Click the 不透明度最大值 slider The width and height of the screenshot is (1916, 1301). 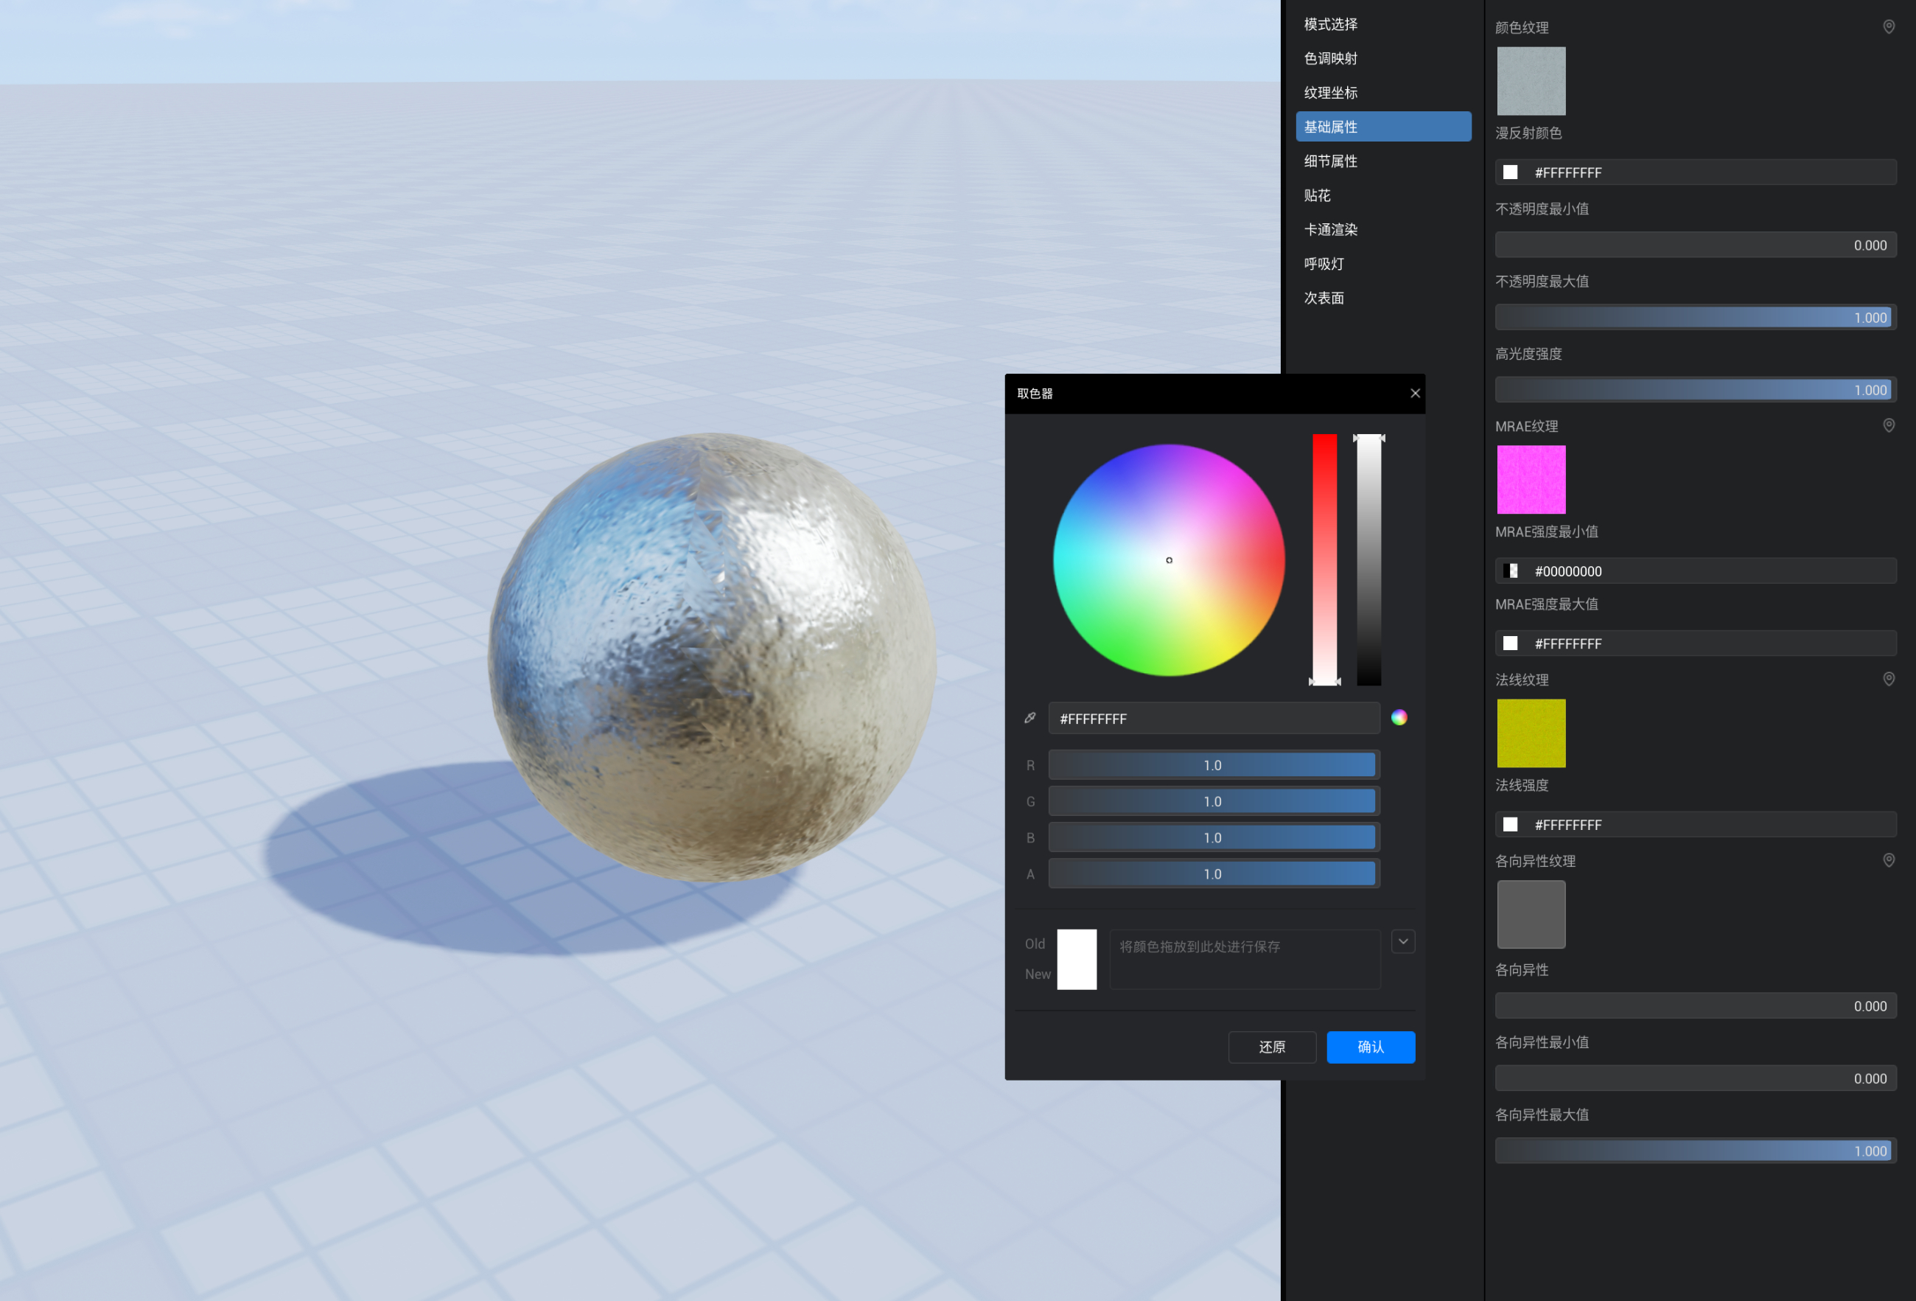tap(1696, 318)
